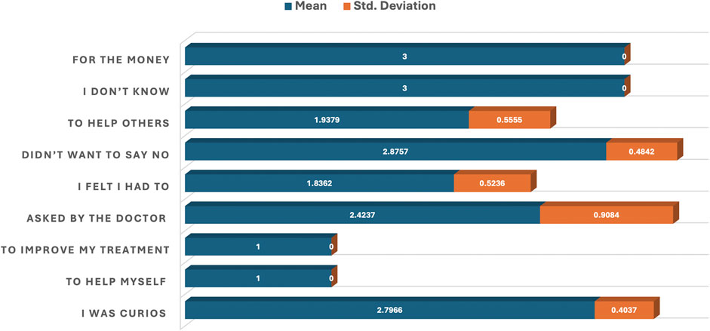Click the mean value 2.8757 data label
This screenshot has width=710, height=331.
(396, 152)
